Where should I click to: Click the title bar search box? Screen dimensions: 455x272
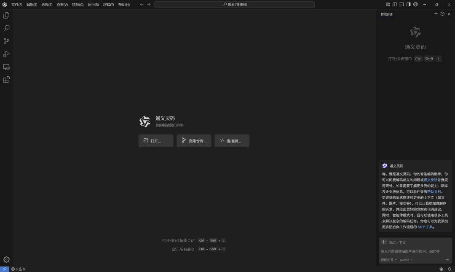pos(235,4)
